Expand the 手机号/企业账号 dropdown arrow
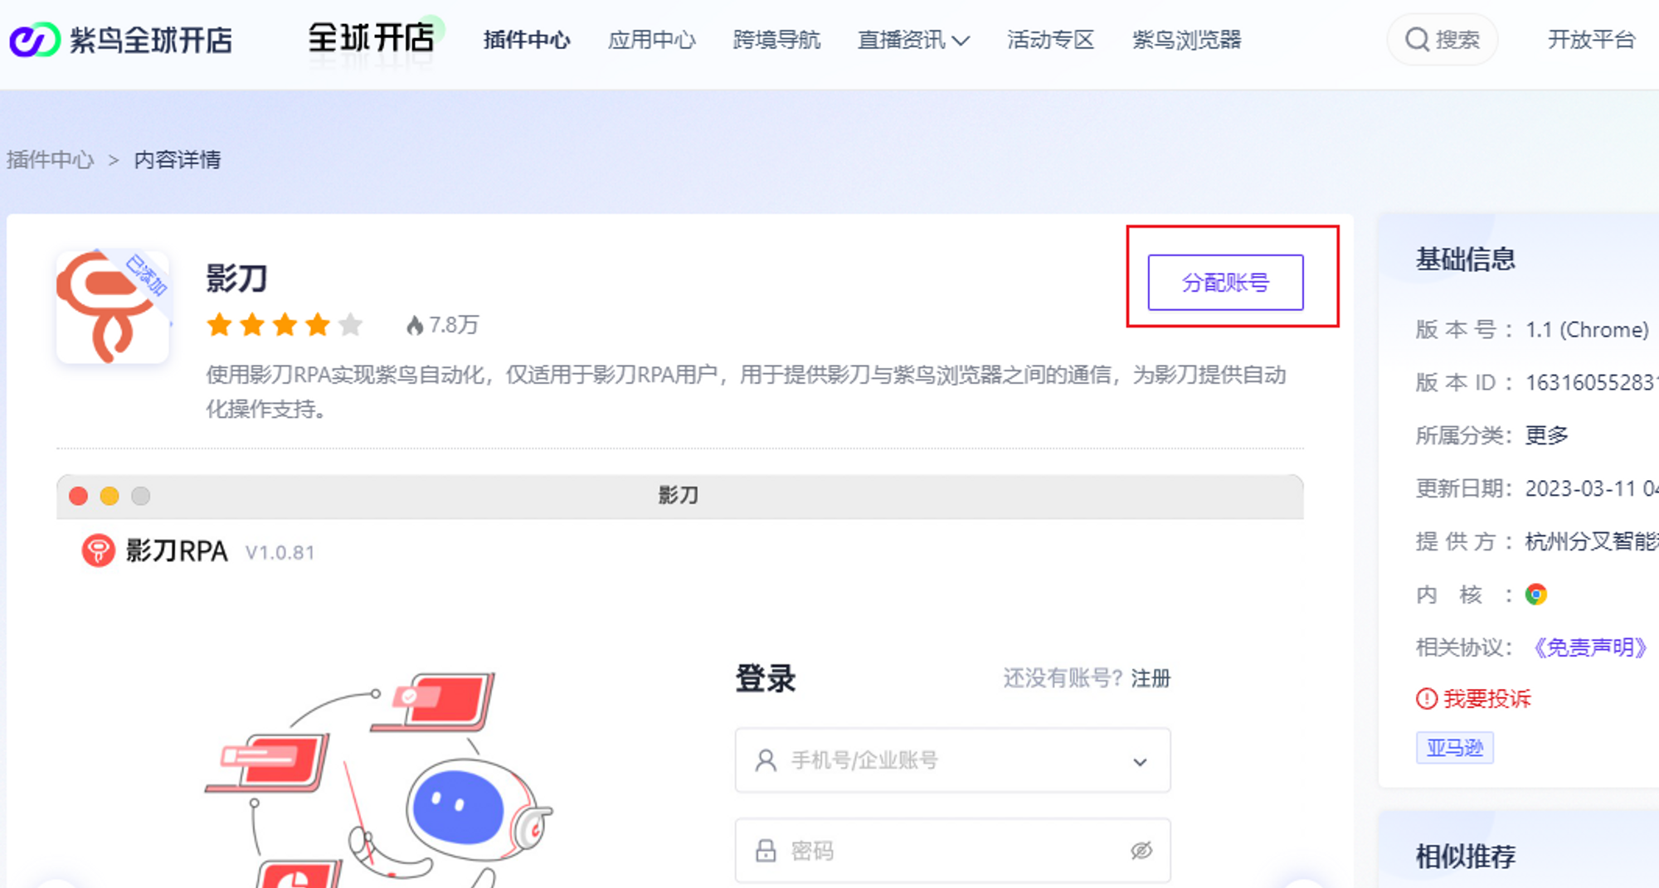 tap(1141, 762)
